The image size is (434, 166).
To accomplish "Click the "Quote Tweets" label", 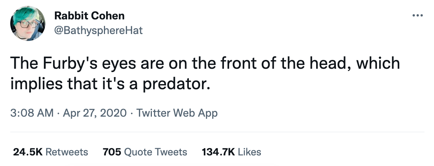I will (x=156, y=152).
